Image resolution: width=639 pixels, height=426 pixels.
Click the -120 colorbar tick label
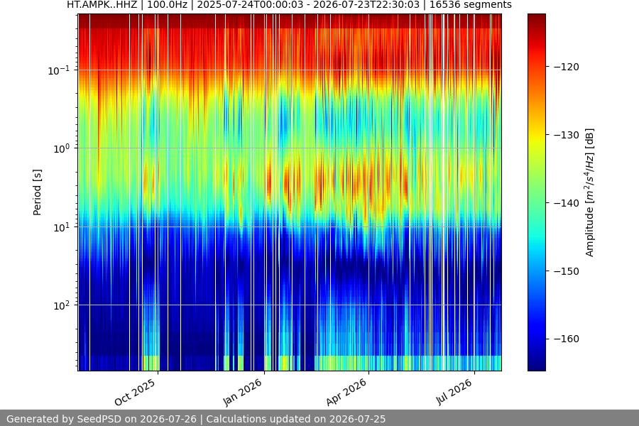click(x=567, y=67)
